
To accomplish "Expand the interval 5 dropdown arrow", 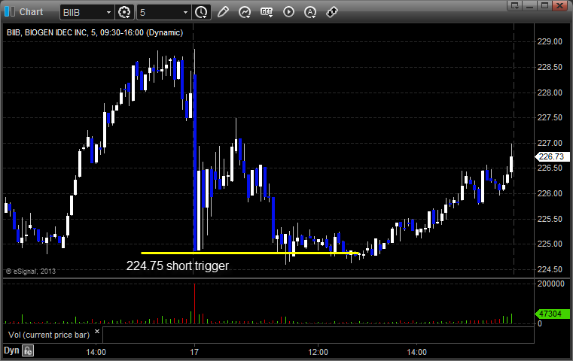I will (x=185, y=13).
